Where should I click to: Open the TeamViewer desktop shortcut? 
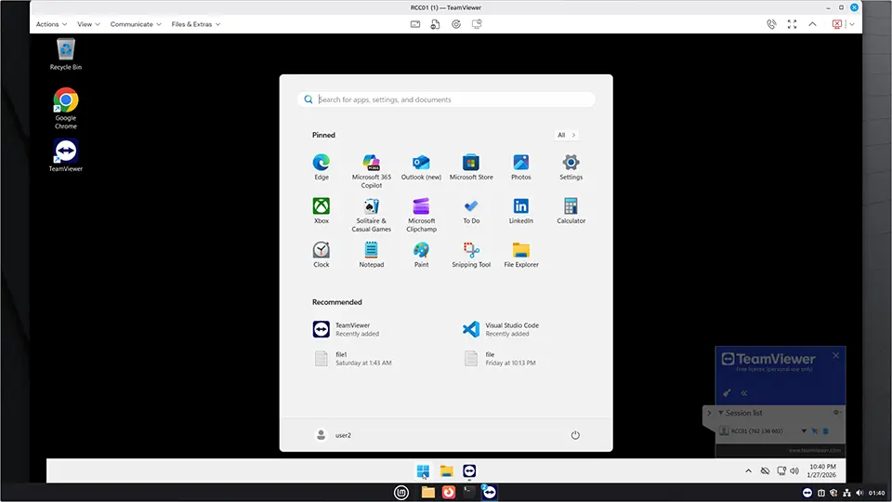65,155
